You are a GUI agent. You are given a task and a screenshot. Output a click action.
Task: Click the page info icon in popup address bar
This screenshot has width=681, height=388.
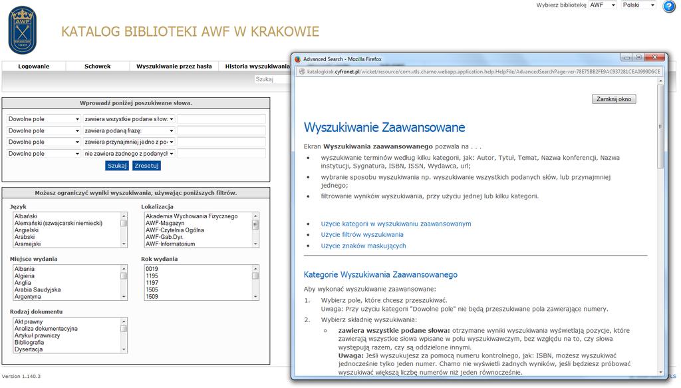pyautogui.click(x=301, y=72)
